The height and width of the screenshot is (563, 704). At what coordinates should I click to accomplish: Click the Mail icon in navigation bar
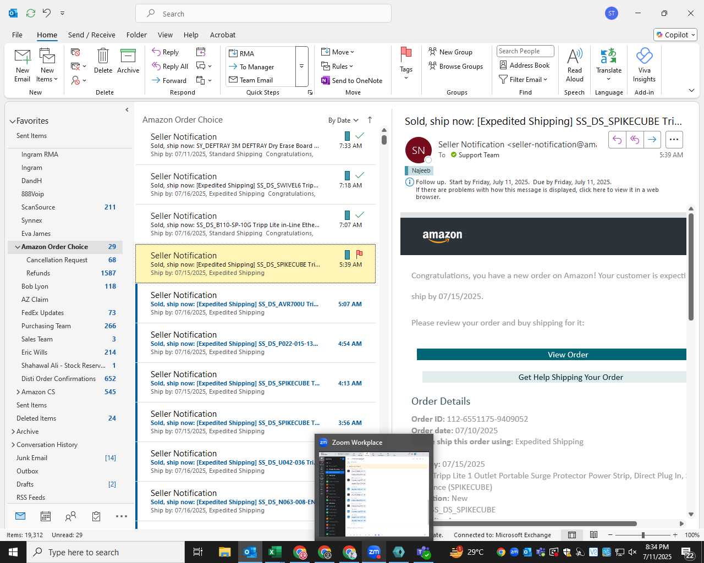click(x=20, y=516)
